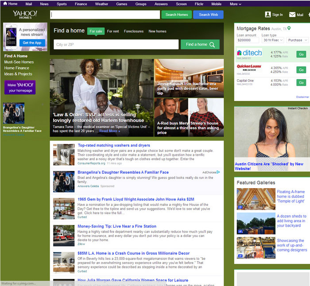Screen dimensions: 310x286
Task: Open Flickr in top navigation bar
Action: [199, 4]
